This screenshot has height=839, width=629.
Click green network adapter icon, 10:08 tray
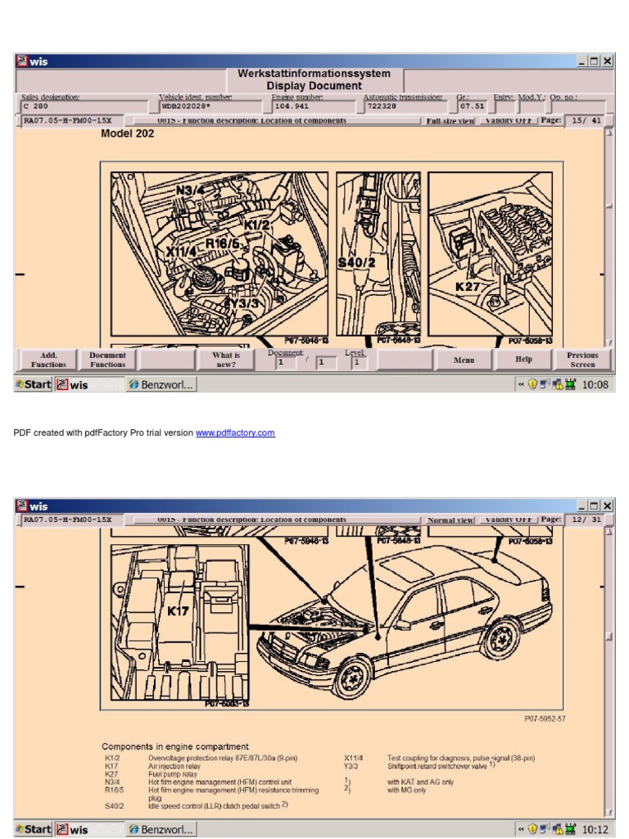[570, 384]
